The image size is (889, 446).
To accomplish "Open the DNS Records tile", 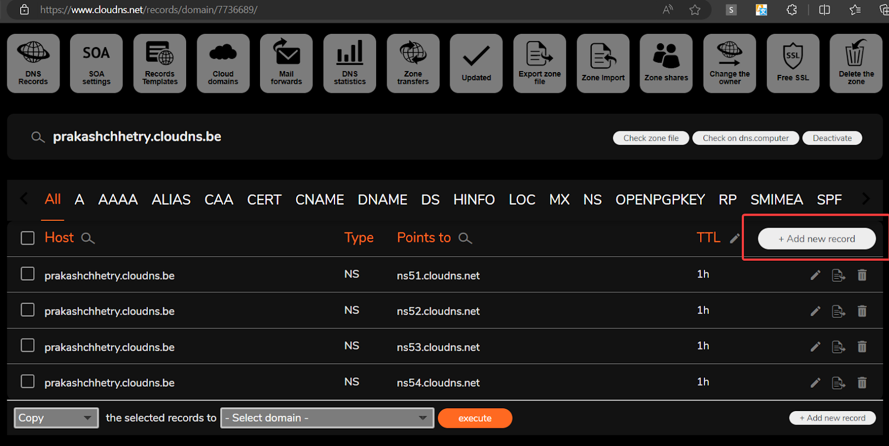I will 33,63.
